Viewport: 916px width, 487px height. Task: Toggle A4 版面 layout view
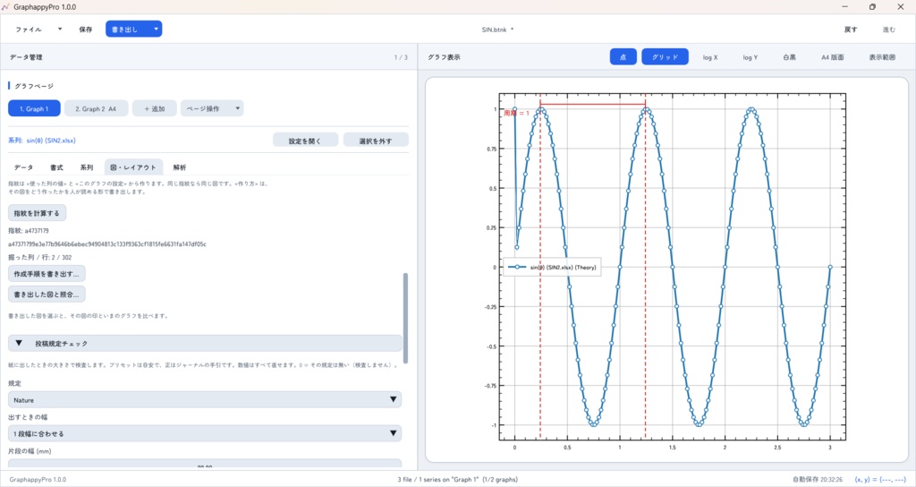click(833, 57)
